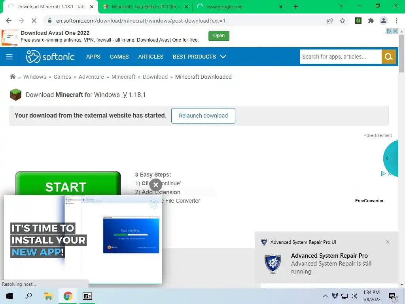
Task: Close the Minecraft Java Edition tab
Action: tap(186, 7)
